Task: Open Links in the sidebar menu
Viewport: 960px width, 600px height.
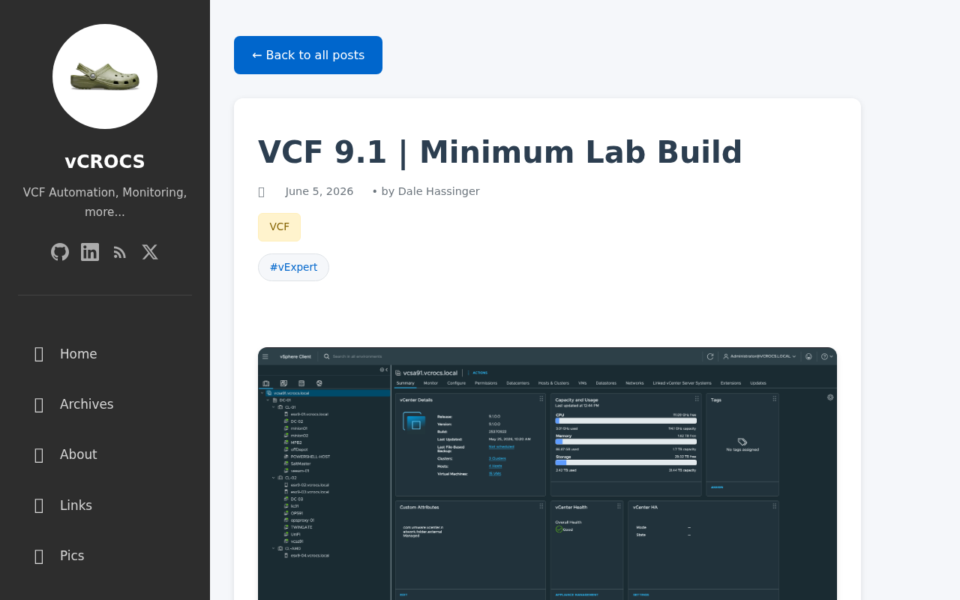Action: 105,505
